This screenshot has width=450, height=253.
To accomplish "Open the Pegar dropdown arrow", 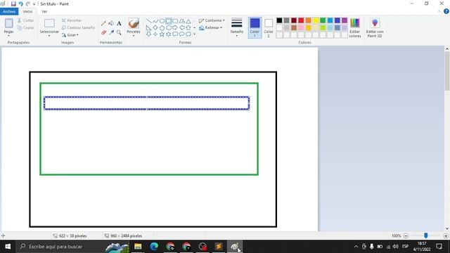I will point(8,36).
